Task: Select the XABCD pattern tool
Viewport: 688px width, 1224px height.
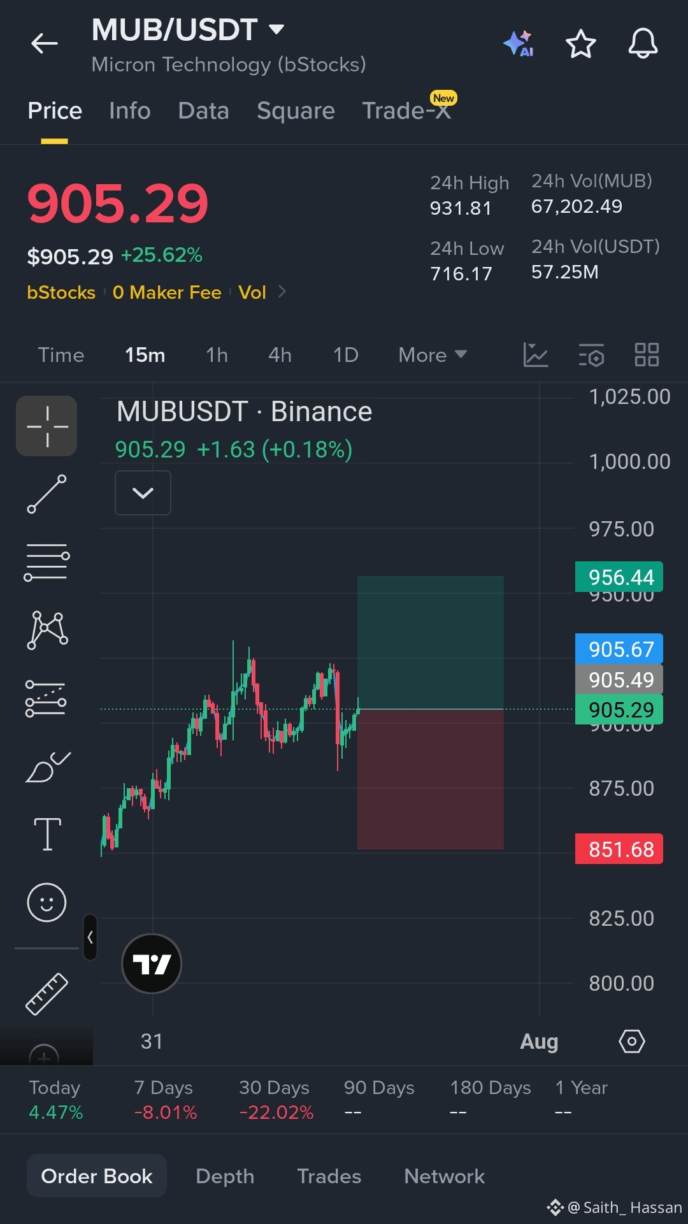Action: point(47,630)
